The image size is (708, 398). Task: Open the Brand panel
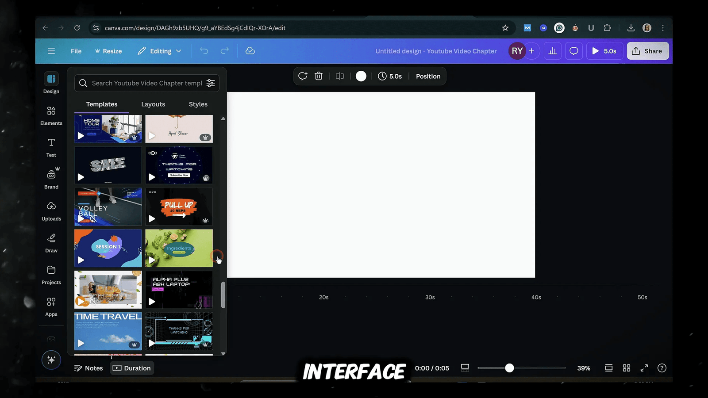tap(51, 179)
